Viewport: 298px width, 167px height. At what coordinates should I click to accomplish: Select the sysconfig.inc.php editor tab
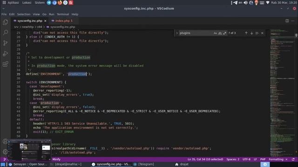pyautogui.click(x=30, y=20)
